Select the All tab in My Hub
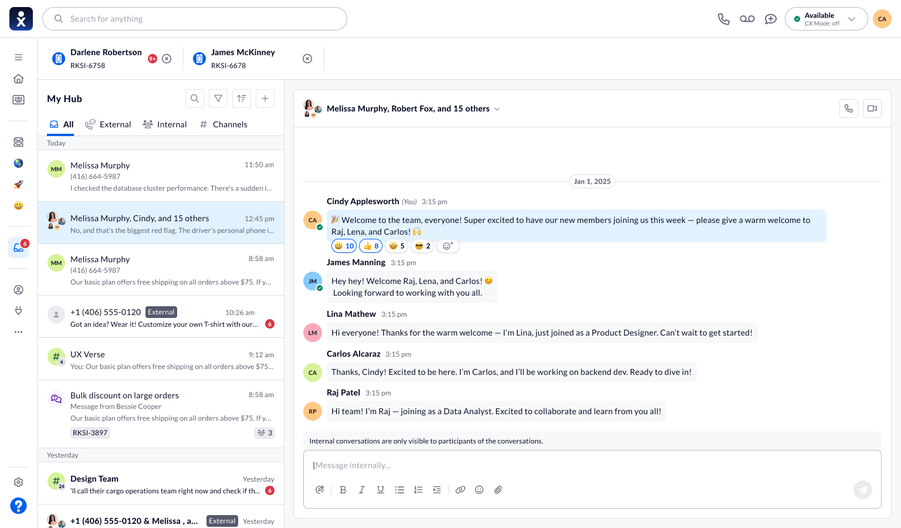This screenshot has width=901, height=528. click(x=61, y=124)
